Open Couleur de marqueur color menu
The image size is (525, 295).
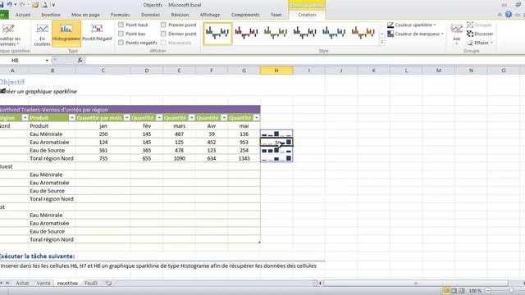[x=415, y=34]
